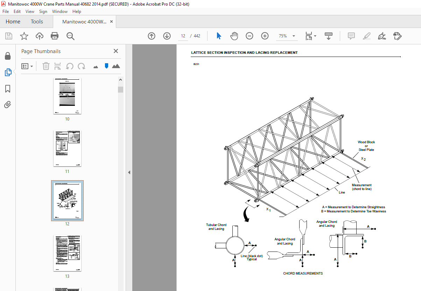Switch to Home tab

coord(13,22)
